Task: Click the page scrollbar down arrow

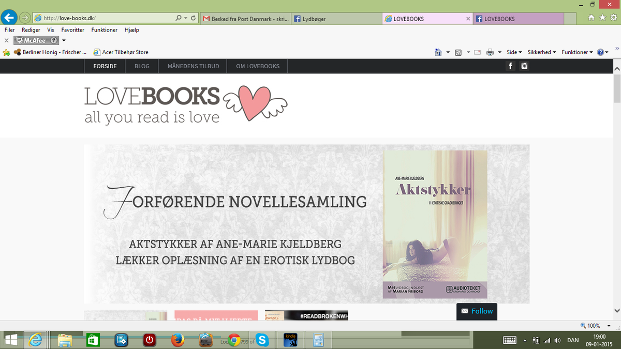Action: point(617,311)
